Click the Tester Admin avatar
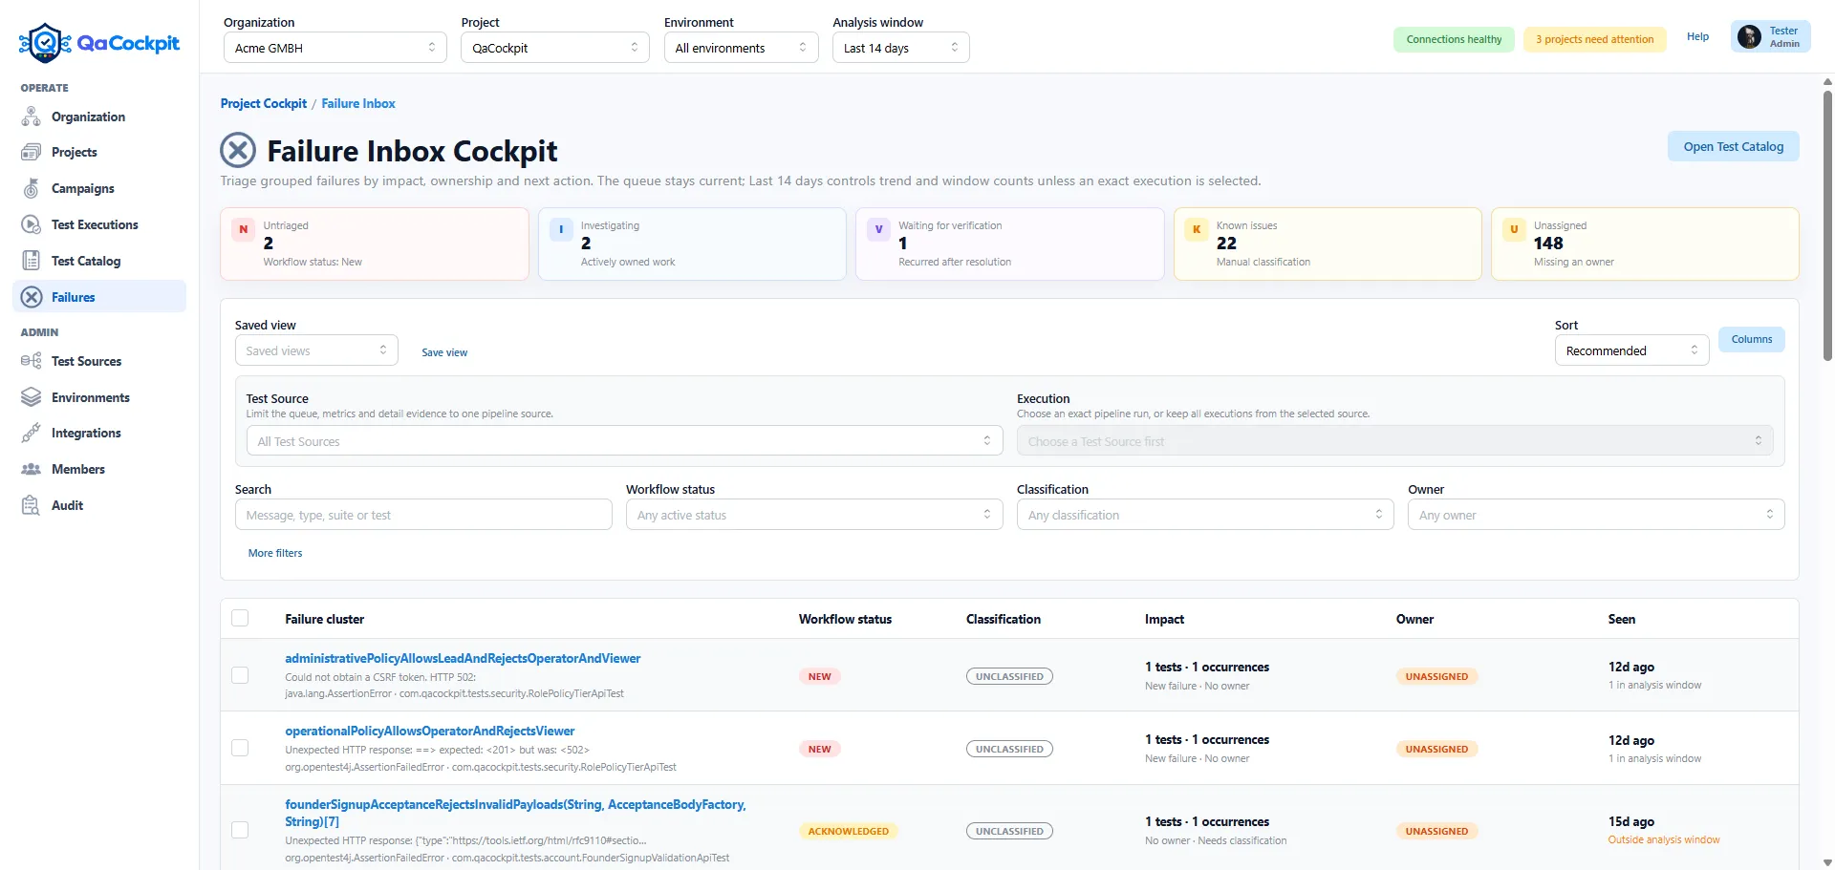 [1749, 37]
